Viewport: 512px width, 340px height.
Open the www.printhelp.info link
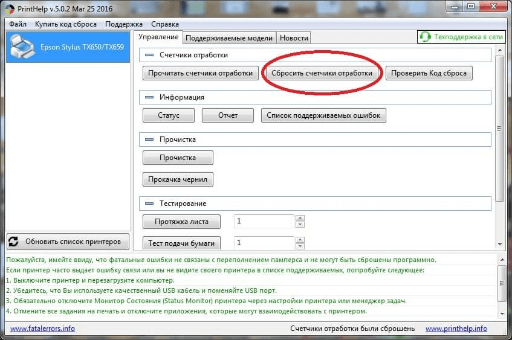tap(456, 329)
